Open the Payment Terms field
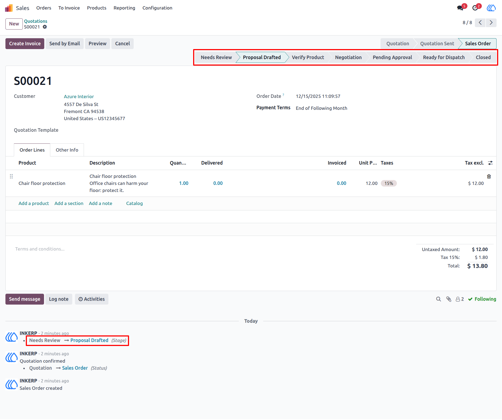The height and width of the screenshot is (420, 502). coord(321,108)
